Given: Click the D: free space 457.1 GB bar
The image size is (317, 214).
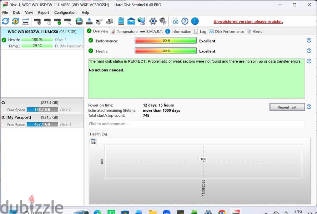Looking at the screenshot, I should (42, 124).
